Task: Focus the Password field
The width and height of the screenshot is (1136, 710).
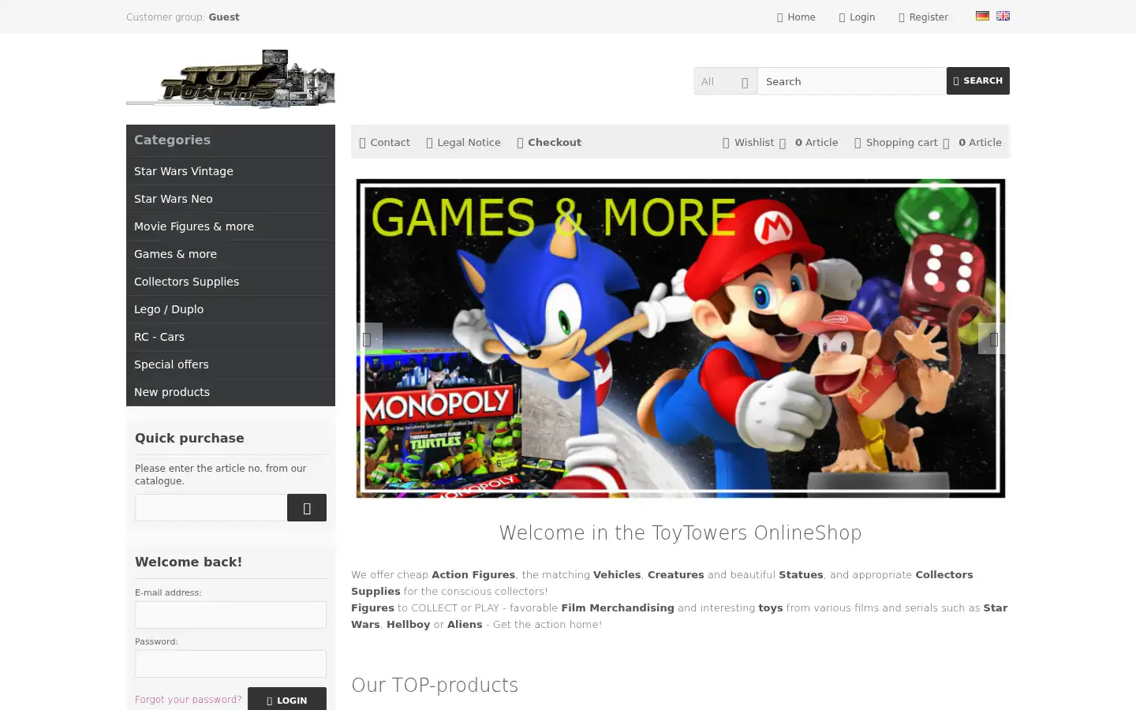Action: 230,664
